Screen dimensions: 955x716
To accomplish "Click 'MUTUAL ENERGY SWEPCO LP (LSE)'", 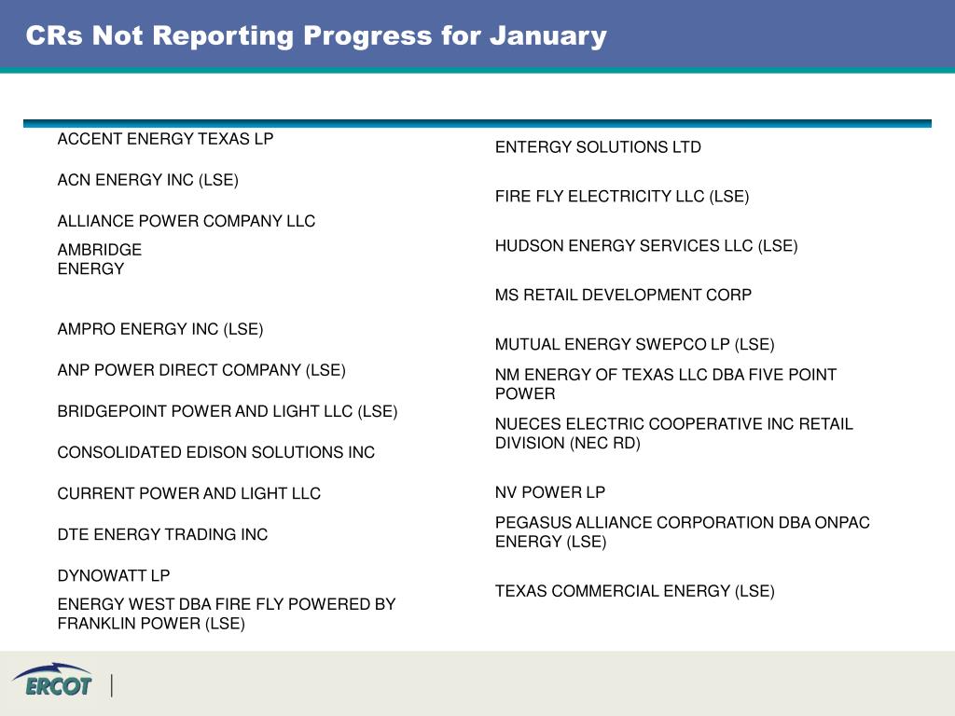I will tap(634, 345).
